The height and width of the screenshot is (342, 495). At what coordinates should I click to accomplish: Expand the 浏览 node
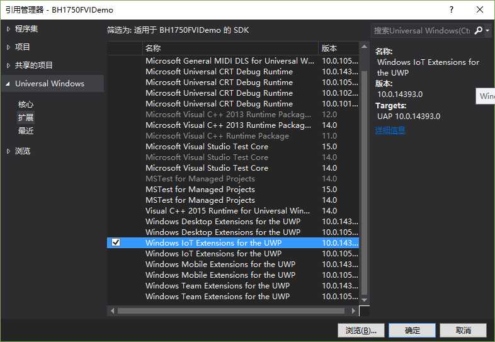(8, 151)
